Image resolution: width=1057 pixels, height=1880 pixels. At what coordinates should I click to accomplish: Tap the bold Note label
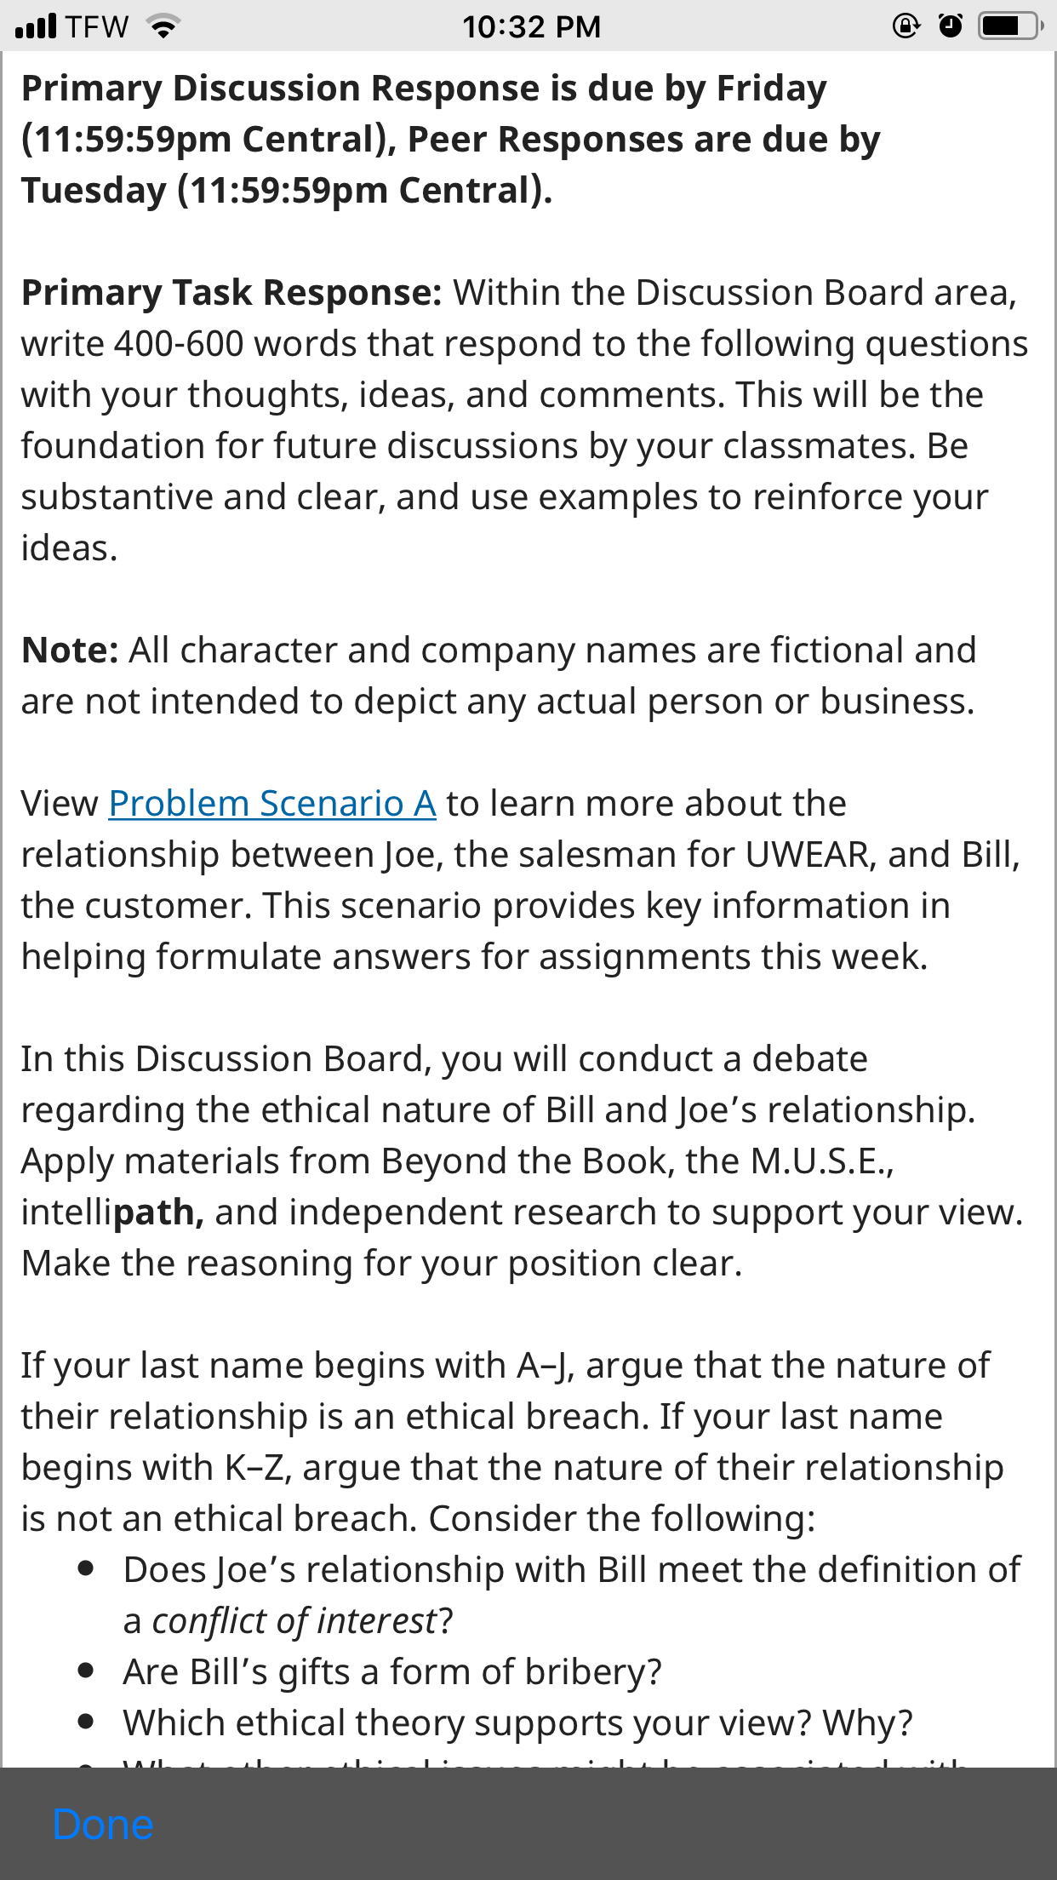tap(70, 651)
